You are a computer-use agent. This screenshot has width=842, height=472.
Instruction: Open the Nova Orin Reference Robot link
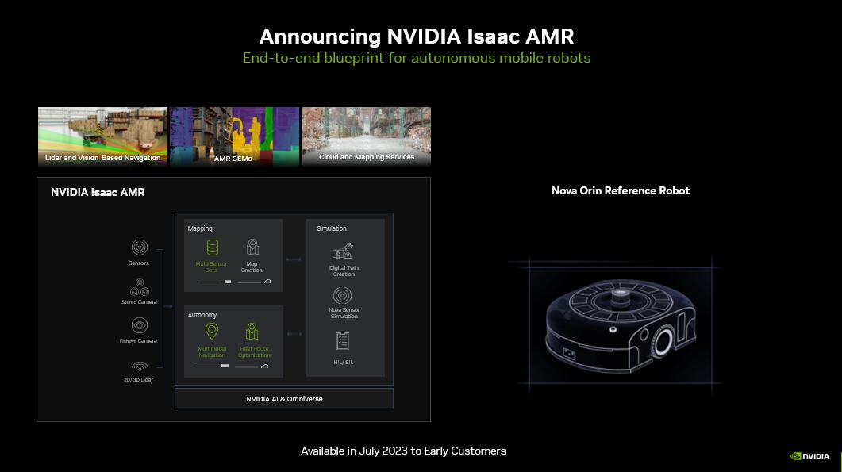pos(621,190)
